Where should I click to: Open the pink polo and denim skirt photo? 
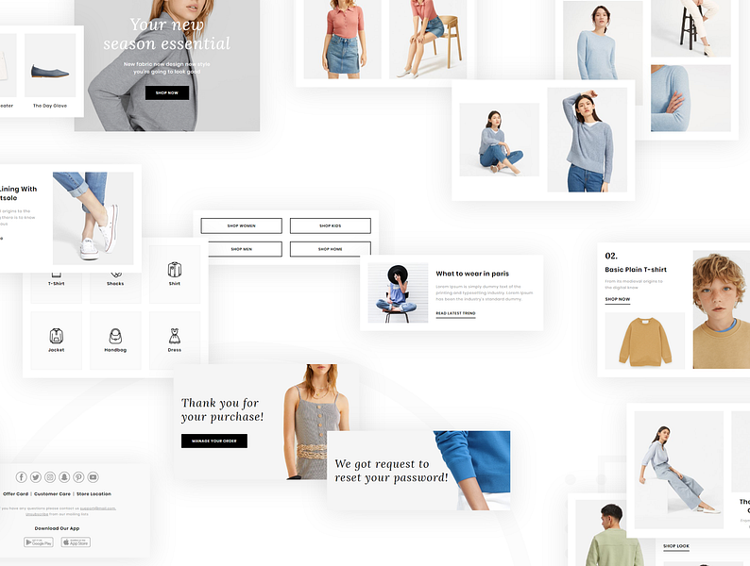click(343, 40)
